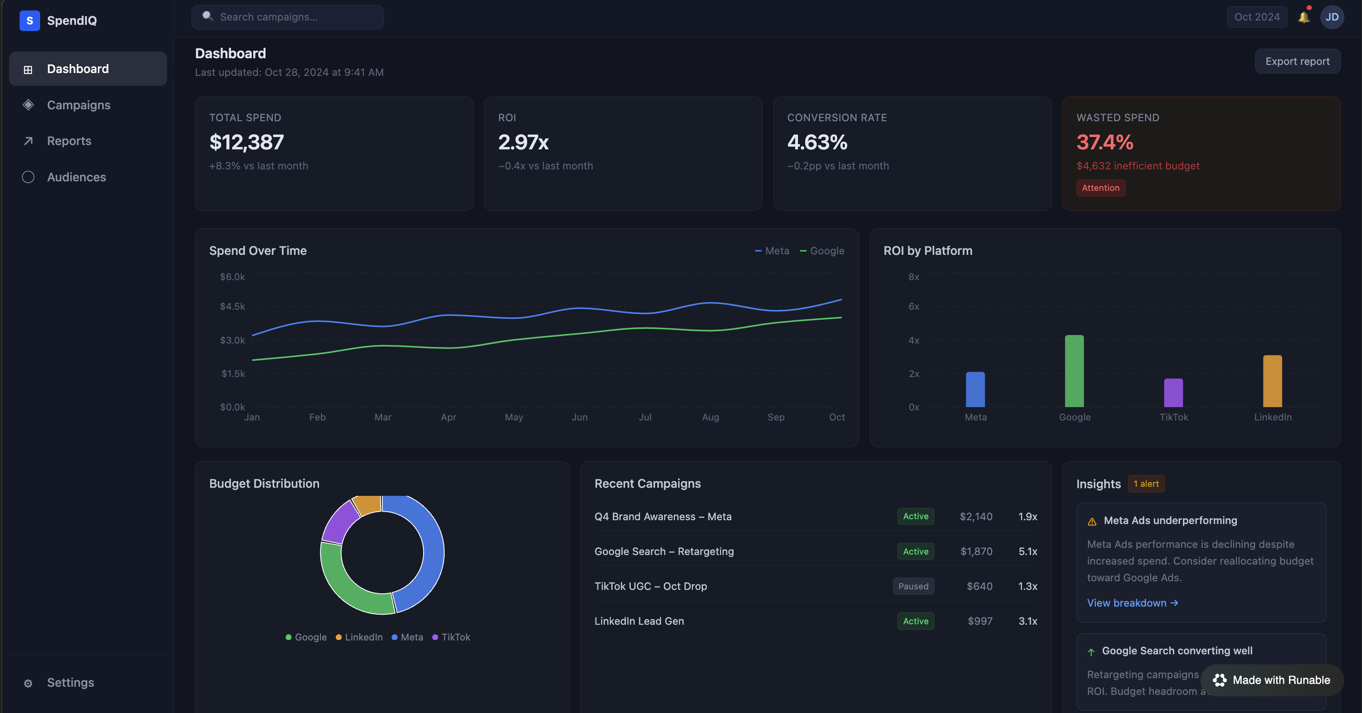Image resolution: width=1362 pixels, height=713 pixels.
Task: Click the $12,387 total spend value
Action: (246, 142)
